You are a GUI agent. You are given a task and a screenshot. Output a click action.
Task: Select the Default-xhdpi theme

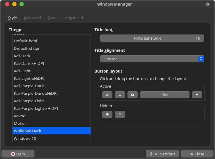pos(52,48)
